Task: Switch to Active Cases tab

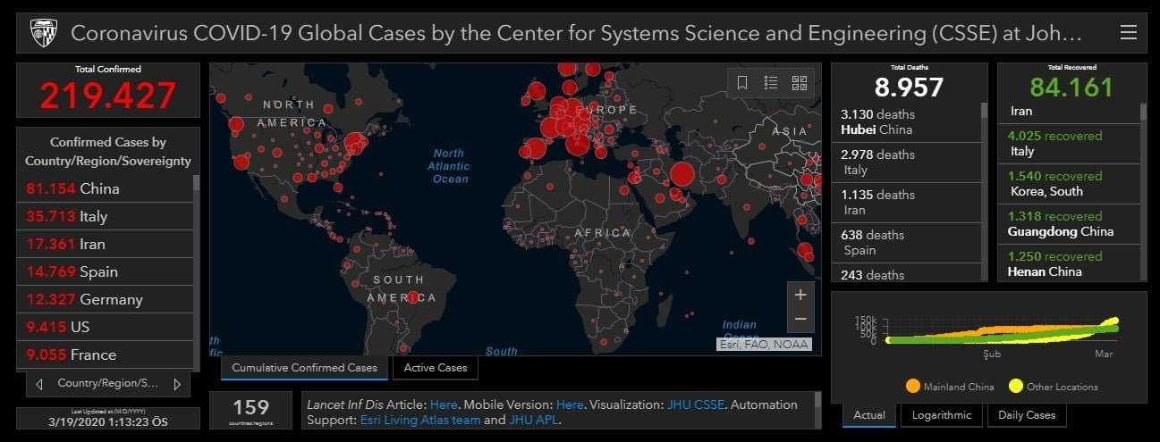Action: pos(436,367)
